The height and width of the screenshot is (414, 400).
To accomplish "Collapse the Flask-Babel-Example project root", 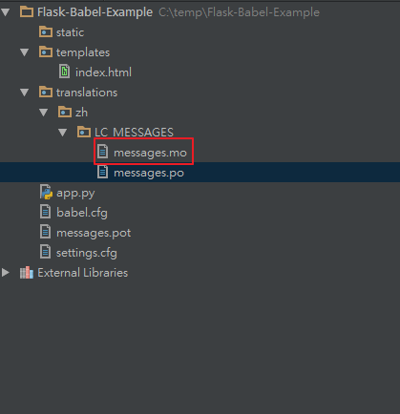I will point(6,12).
